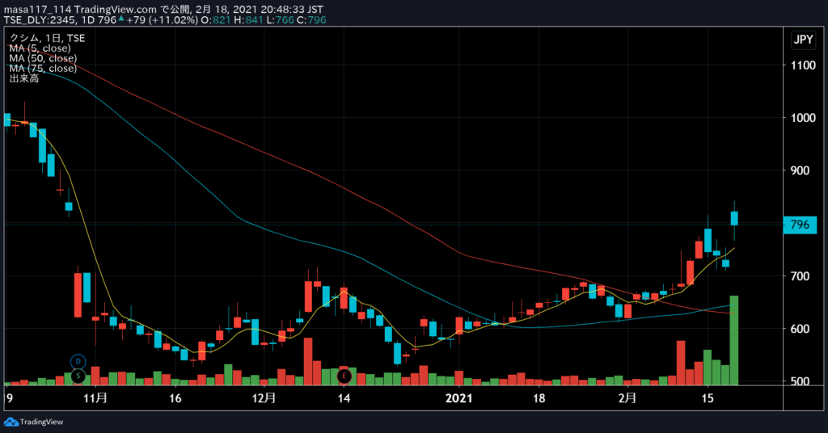Click the 2月 date axis label

pos(627,397)
